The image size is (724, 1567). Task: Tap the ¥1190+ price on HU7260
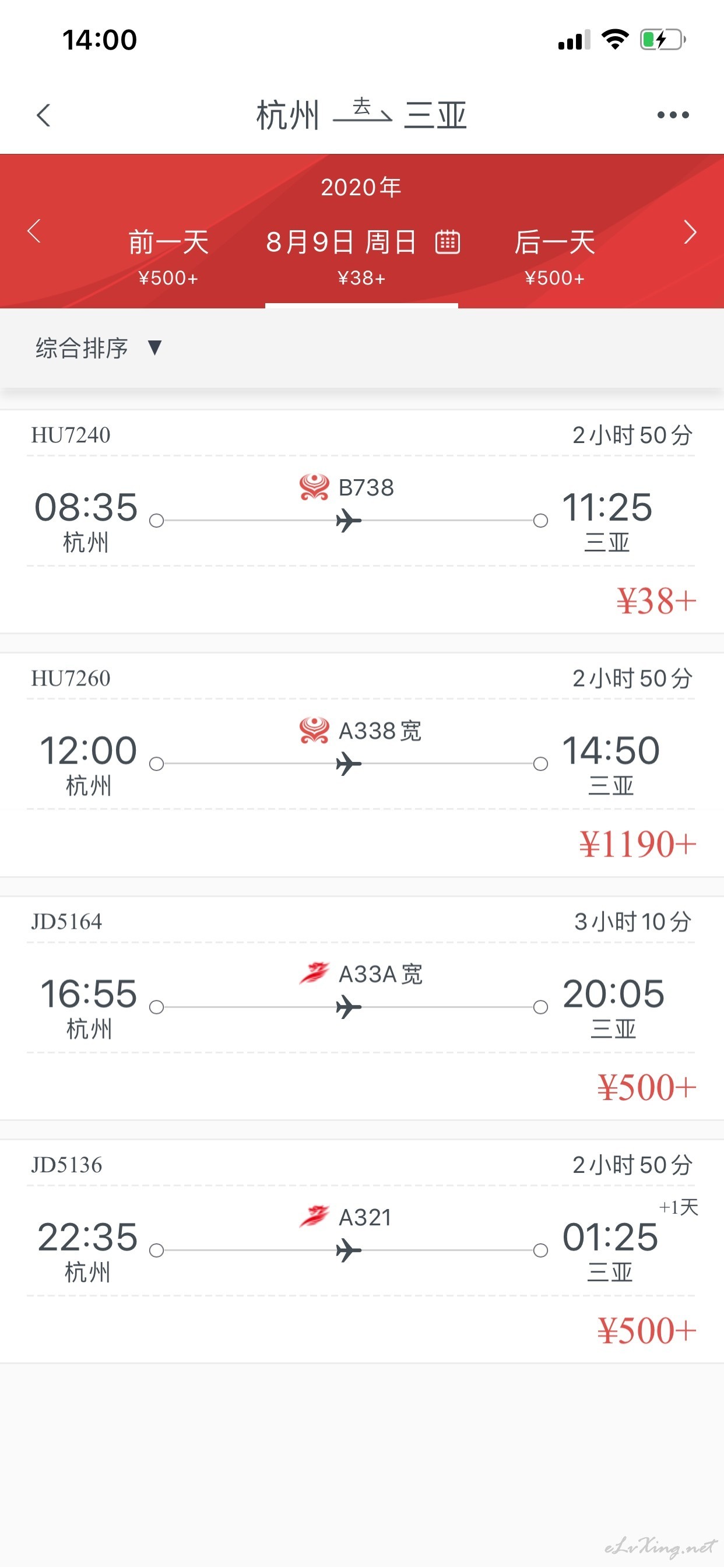pyautogui.click(x=637, y=844)
